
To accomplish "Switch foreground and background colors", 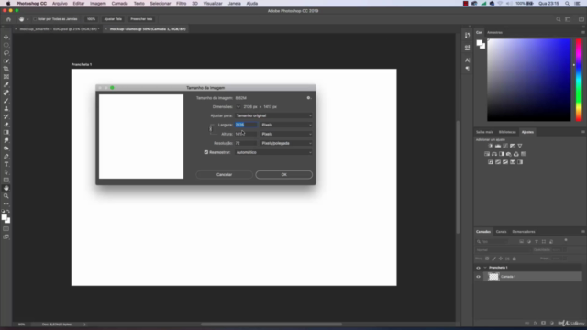I will point(8,212).
